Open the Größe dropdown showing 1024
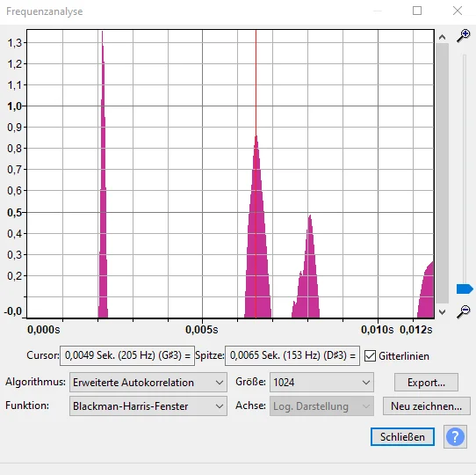Screen dimensions: 476x475 (321, 383)
